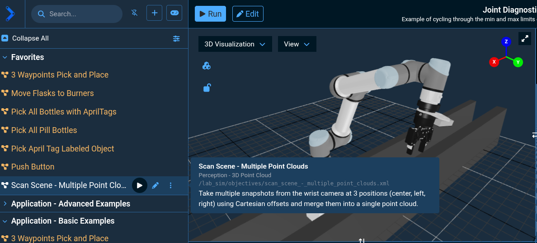
Task: Toggle the unlock padlock in the viewport
Action: click(207, 88)
